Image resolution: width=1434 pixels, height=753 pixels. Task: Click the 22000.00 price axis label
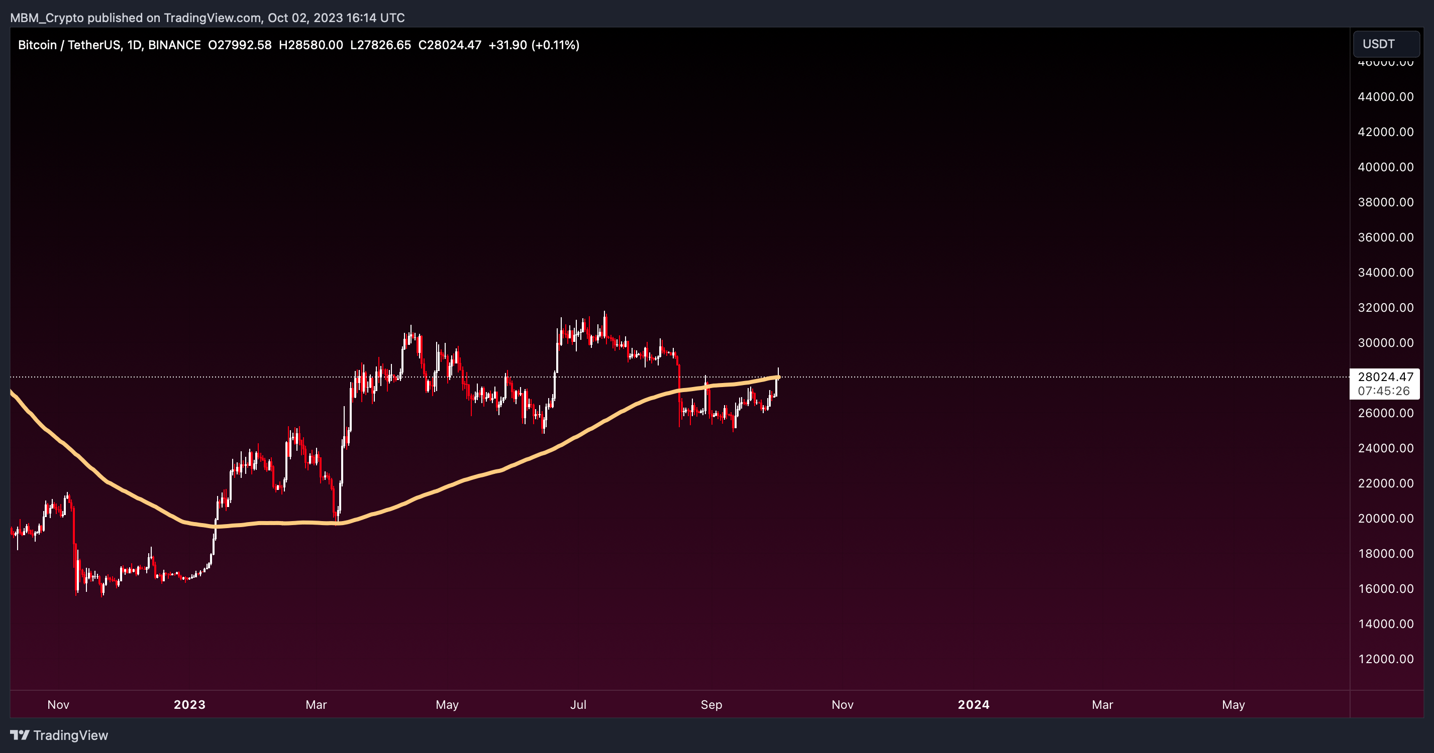pos(1386,483)
